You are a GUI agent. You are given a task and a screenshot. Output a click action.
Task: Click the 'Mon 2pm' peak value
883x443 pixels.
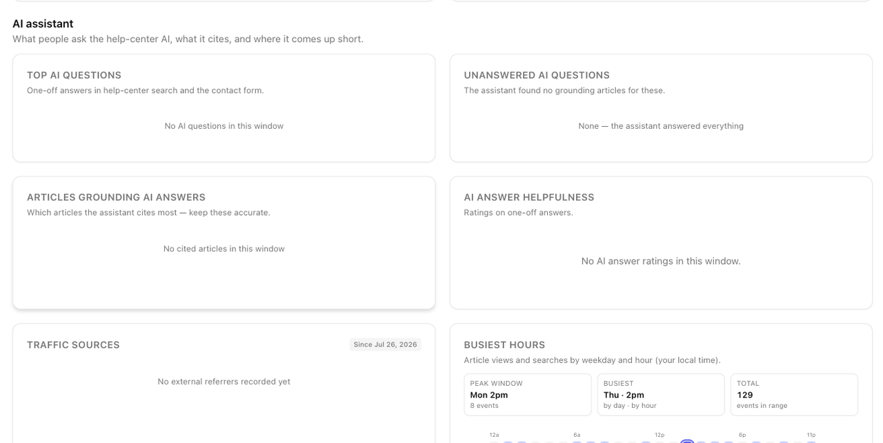point(489,395)
